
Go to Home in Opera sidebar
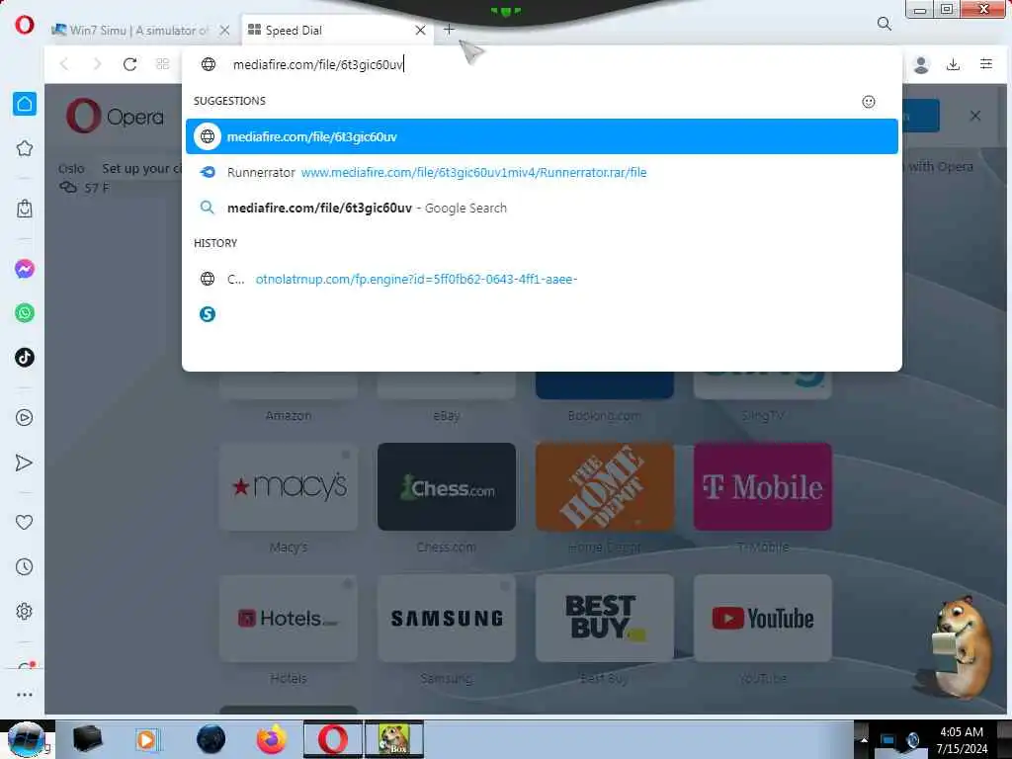[x=25, y=104]
